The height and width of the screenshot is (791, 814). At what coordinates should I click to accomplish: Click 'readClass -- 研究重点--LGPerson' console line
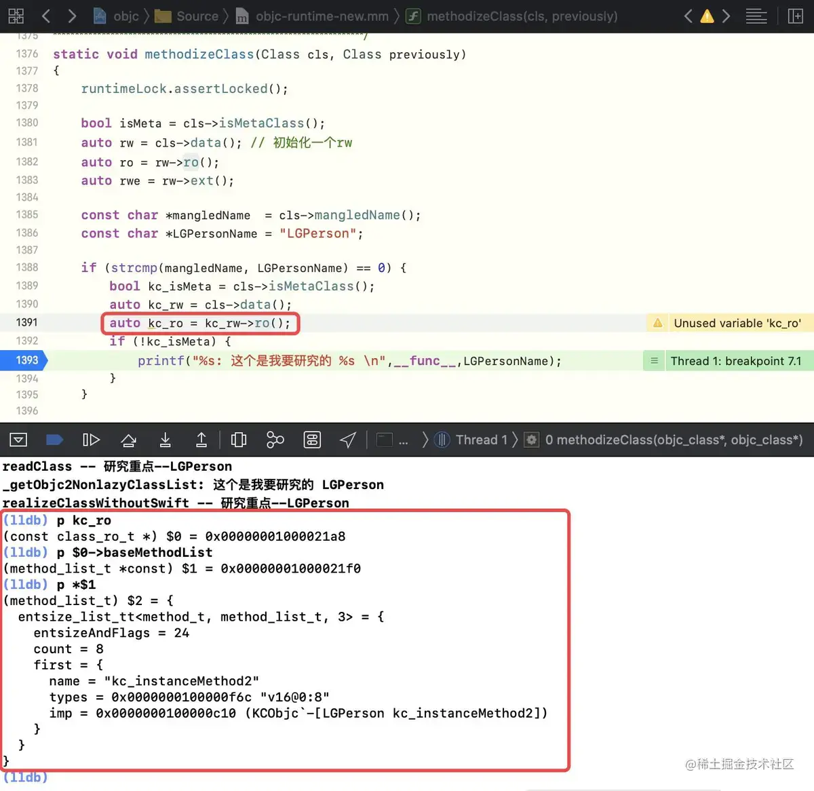point(117,467)
